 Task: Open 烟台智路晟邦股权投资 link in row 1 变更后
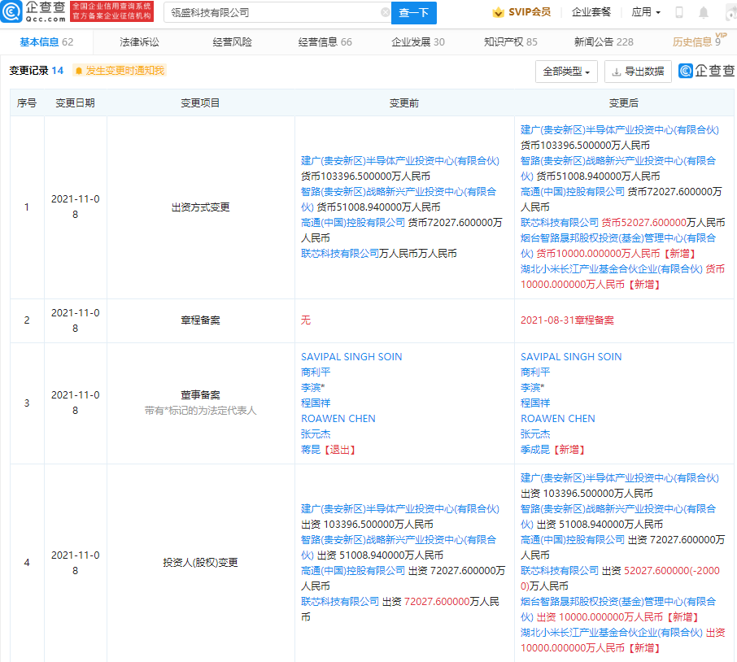(618, 246)
